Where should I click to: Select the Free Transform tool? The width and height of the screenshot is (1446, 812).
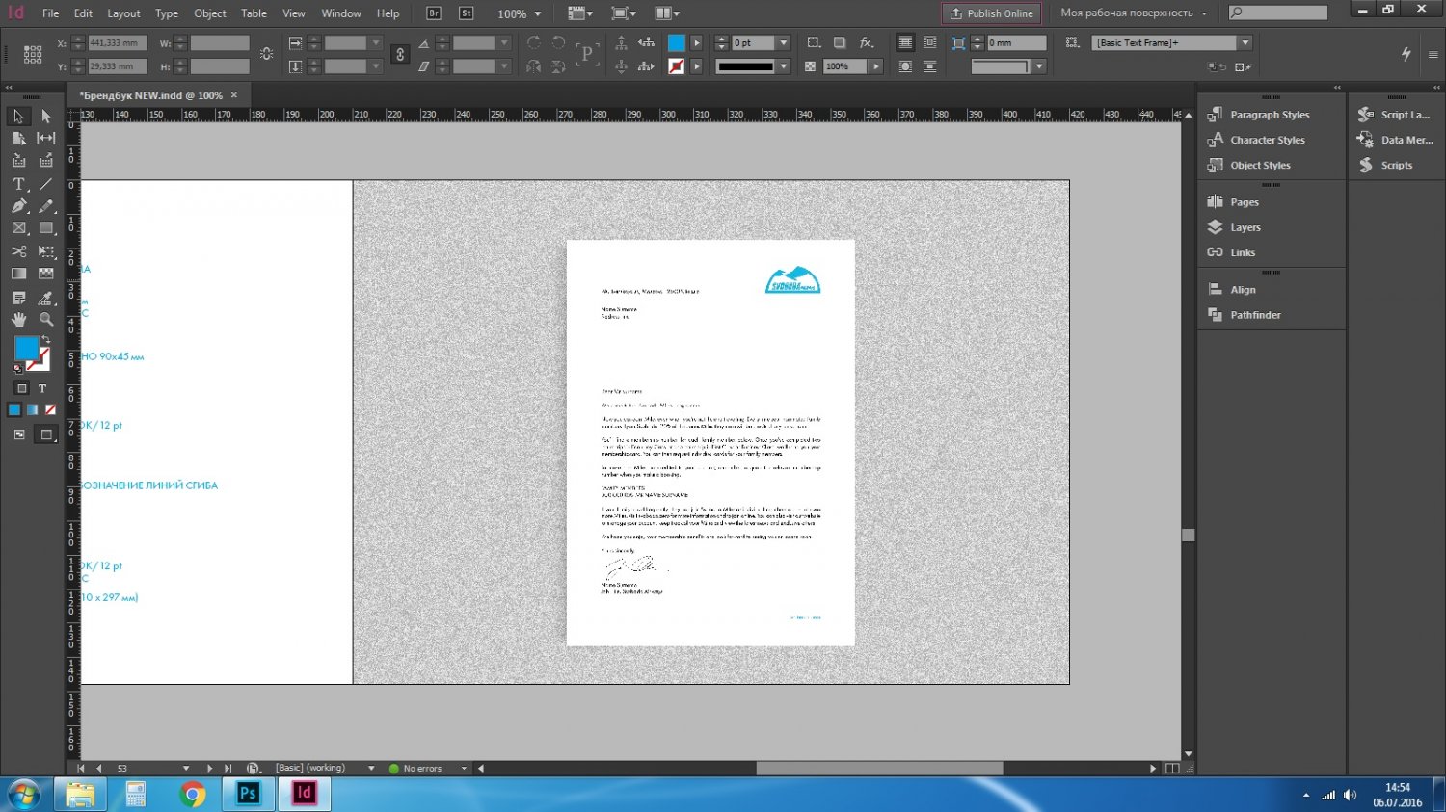point(45,251)
